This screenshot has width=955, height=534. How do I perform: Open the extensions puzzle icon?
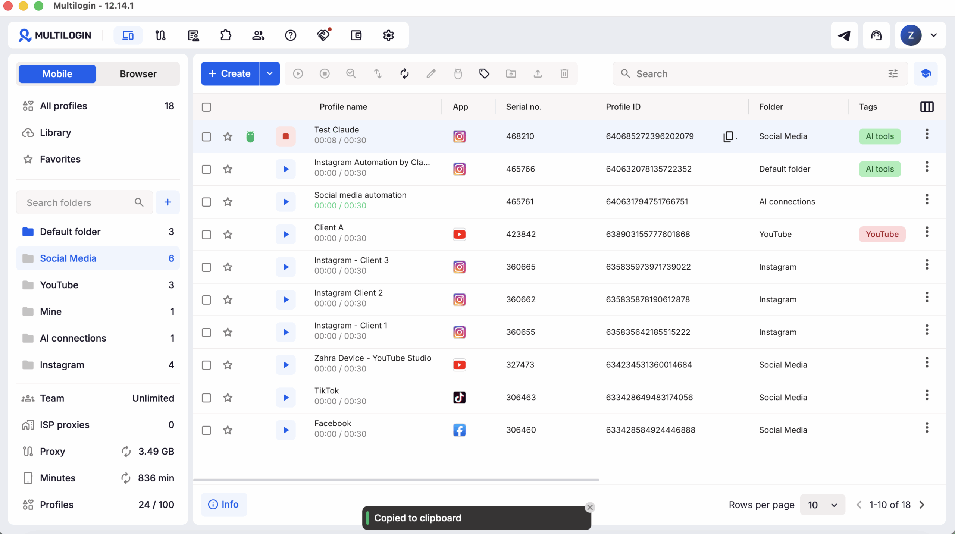tap(226, 35)
